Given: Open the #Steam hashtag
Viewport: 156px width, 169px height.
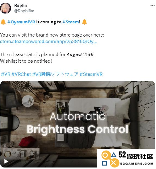Looking at the screenshot, I should click(71, 22).
